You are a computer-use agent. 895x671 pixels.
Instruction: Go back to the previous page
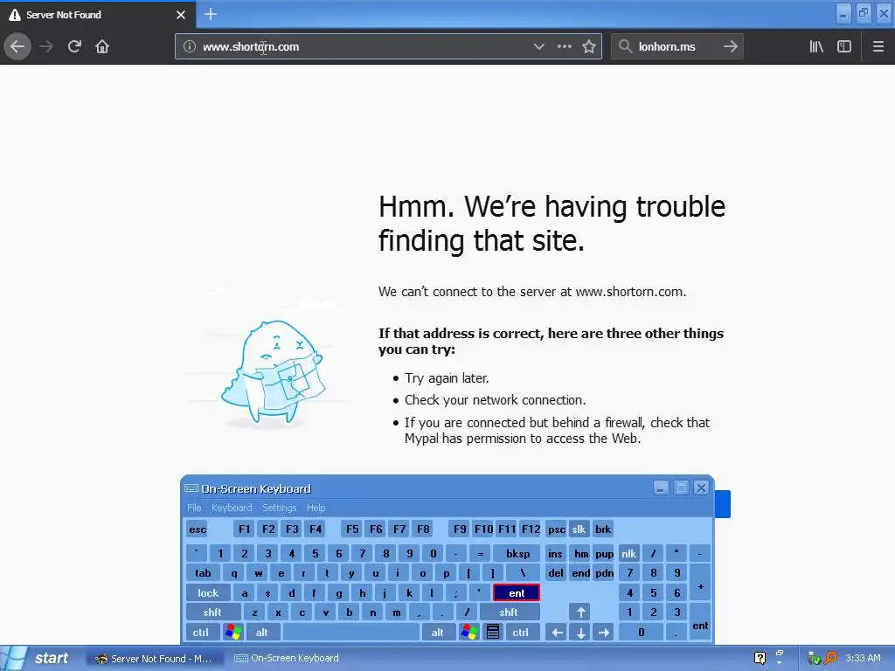point(17,46)
